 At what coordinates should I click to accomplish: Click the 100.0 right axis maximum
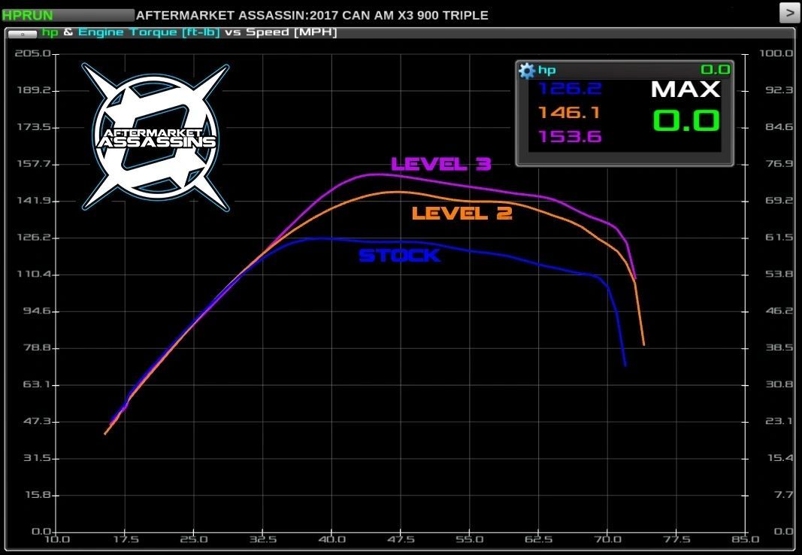776,53
